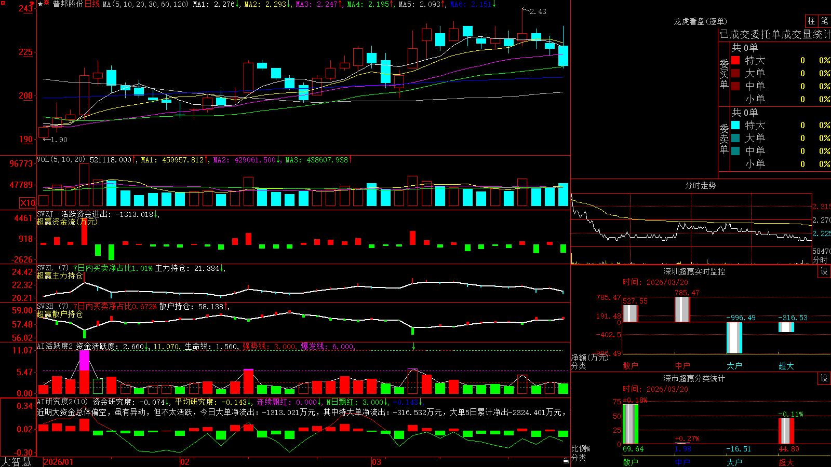Viewport: 831px width, 467px height.
Task: Click the green down arrow marker in AI活跃度 panel
Action: [x=413, y=346]
